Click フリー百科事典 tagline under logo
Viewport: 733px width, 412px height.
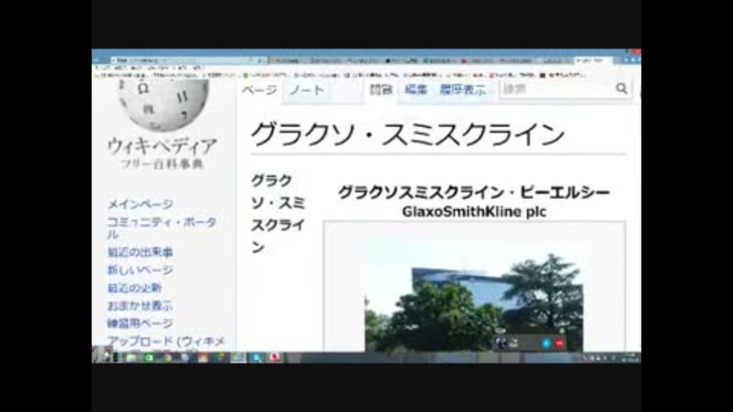pyautogui.click(x=162, y=163)
